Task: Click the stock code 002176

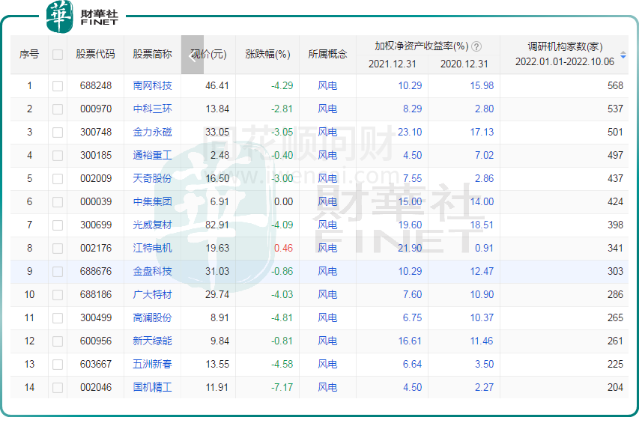Action: [96, 248]
